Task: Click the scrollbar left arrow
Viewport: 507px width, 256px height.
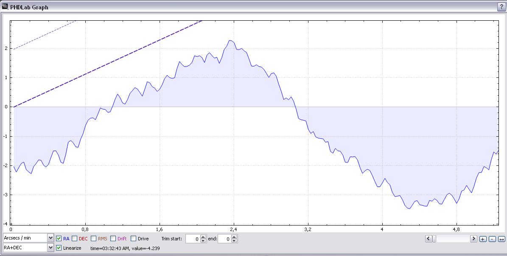Action: click(429, 239)
